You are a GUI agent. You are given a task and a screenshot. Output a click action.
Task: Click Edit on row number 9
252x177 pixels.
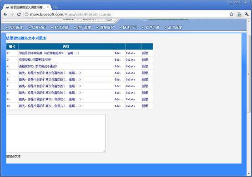pos(118,99)
